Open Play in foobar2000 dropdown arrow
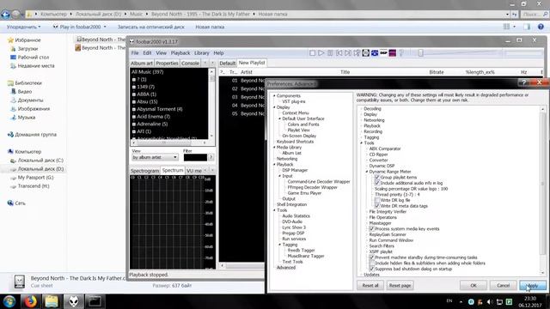Viewport: 550px width, 309px height. click(105, 27)
